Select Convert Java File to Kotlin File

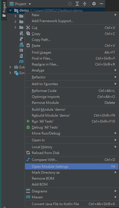click(x=72, y=204)
